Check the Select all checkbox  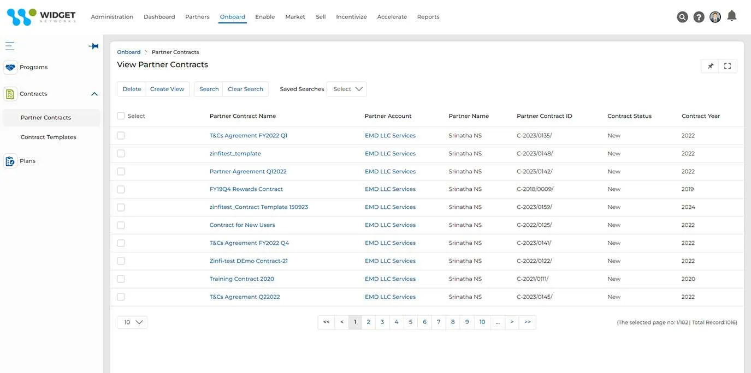click(x=121, y=116)
